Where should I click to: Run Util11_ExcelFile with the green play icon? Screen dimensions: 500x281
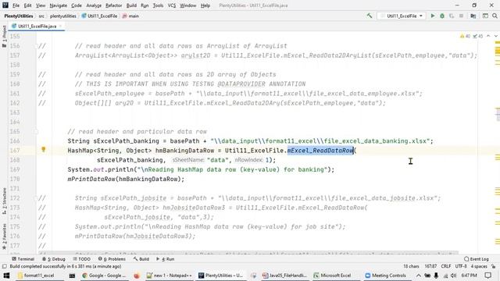click(x=433, y=16)
